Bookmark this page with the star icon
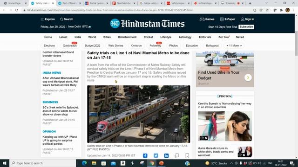Screen dimensions: 298x167 click(x=267, y=10)
